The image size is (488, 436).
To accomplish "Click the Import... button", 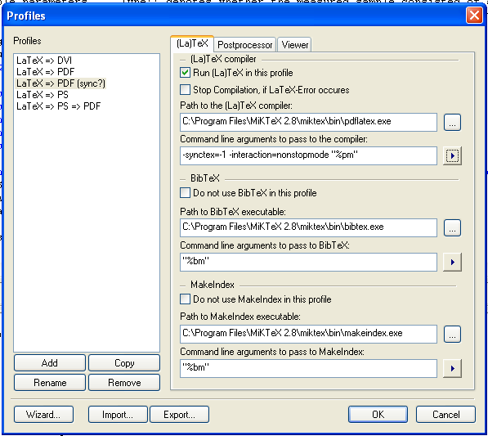I will [x=118, y=415].
